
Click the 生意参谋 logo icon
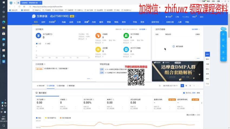34,16
